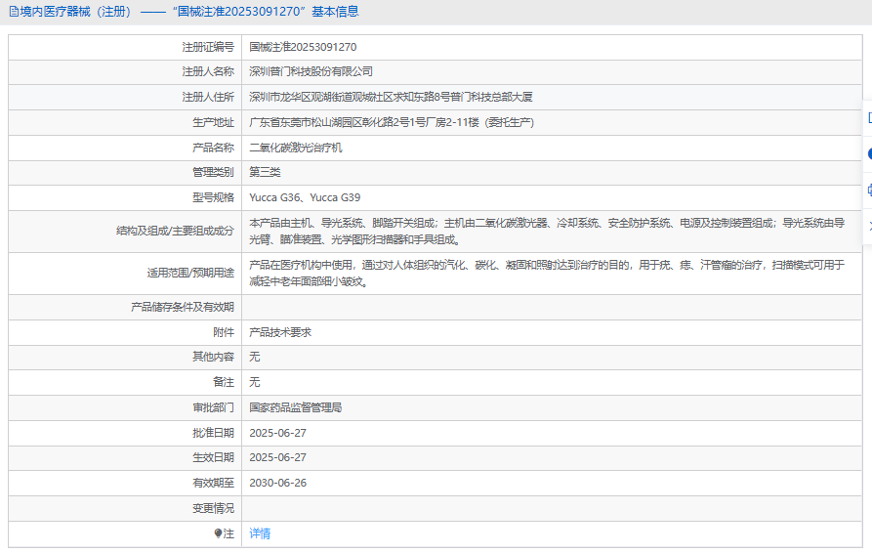Select the 产品储存条件及有效期 label cell
Screen dimensions: 872x553
pos(125,307)
